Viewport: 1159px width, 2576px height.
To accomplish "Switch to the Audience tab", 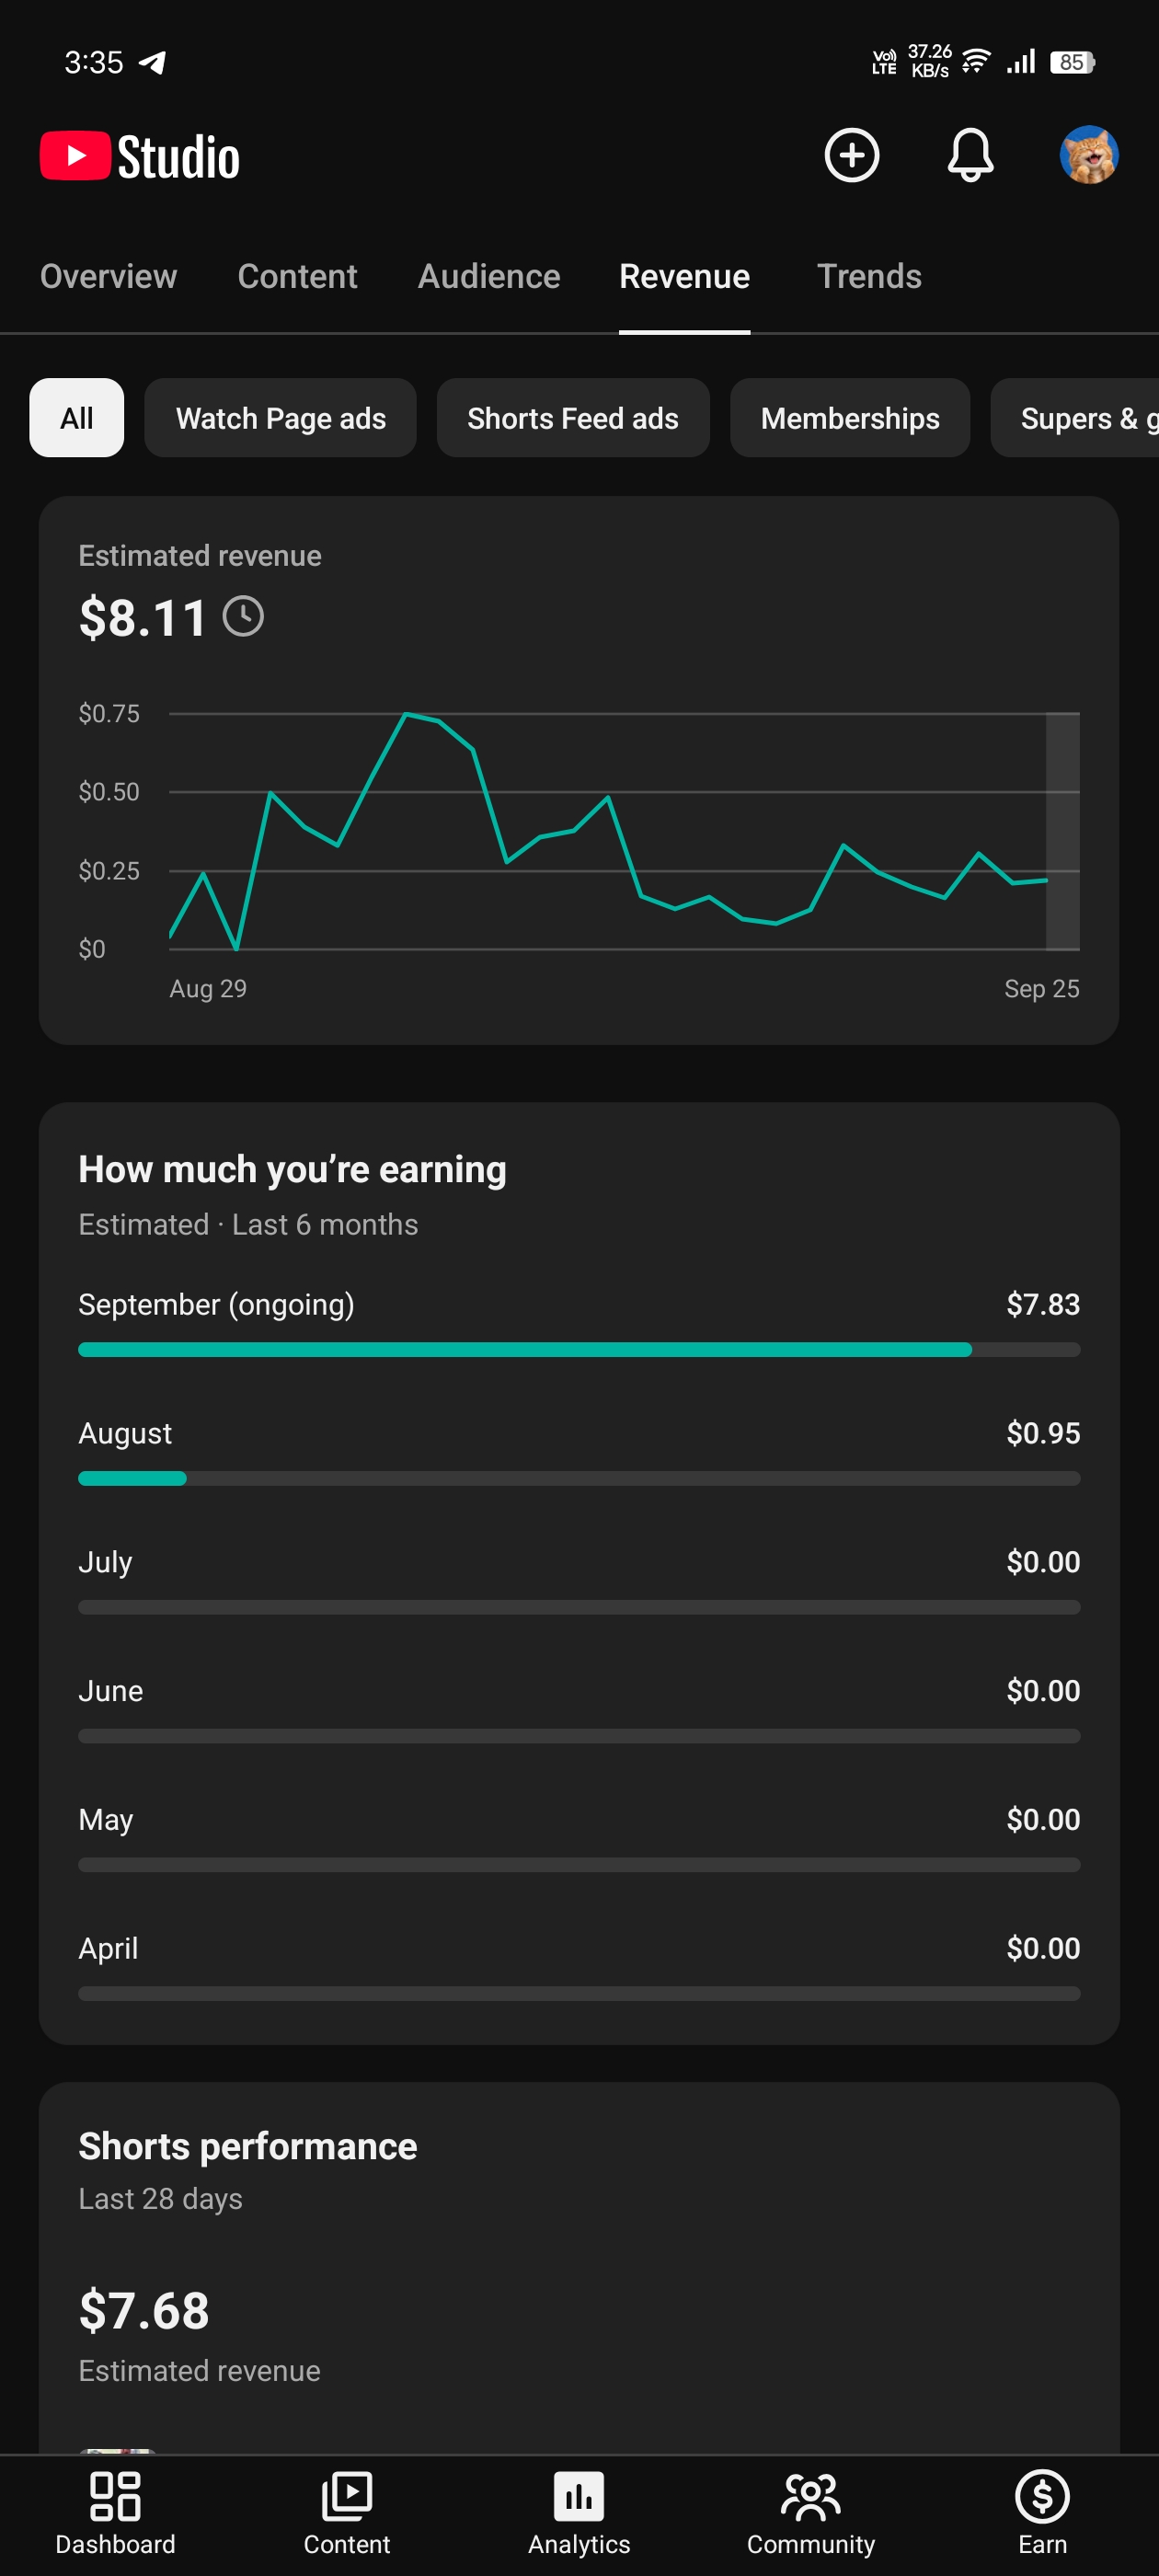I will 489,276.
